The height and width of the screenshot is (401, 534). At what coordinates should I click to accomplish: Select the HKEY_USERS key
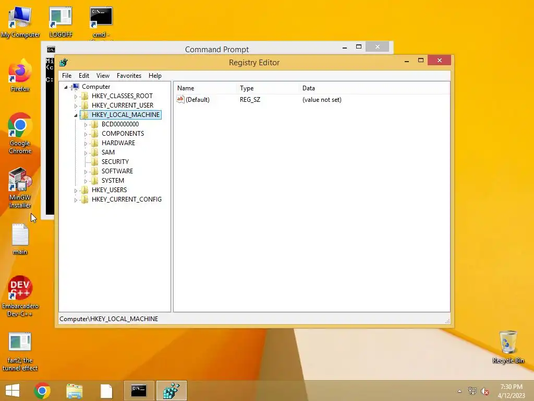[x=109, y=190]
